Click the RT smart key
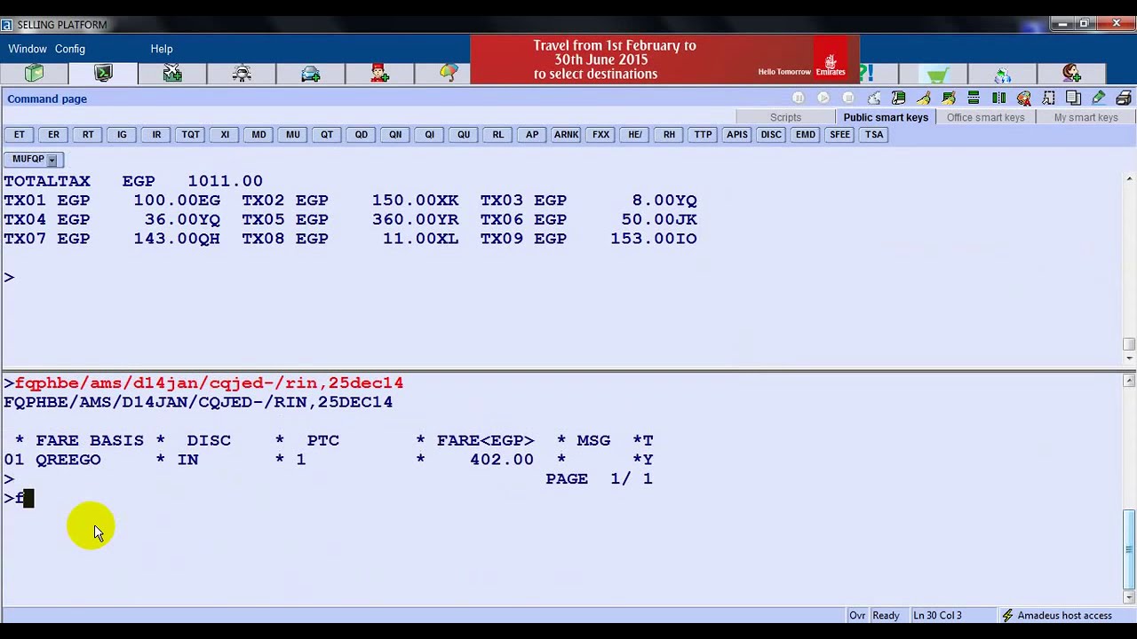1137x639 pixels. [88, 135]
